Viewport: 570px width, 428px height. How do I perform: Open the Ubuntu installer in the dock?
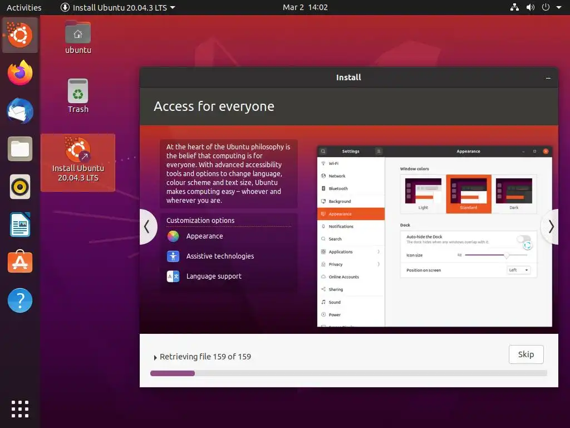point(20,35)
